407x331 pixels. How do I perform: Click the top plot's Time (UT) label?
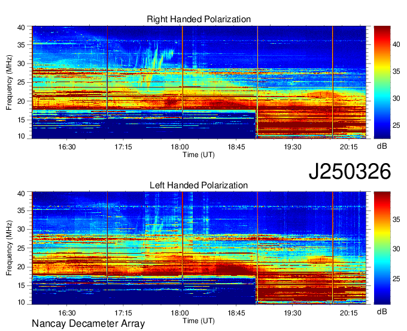pyautogui.click(x=199, y=155)
